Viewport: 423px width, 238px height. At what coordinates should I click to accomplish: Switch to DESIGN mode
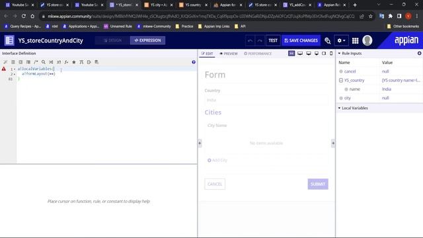point(113,40)
